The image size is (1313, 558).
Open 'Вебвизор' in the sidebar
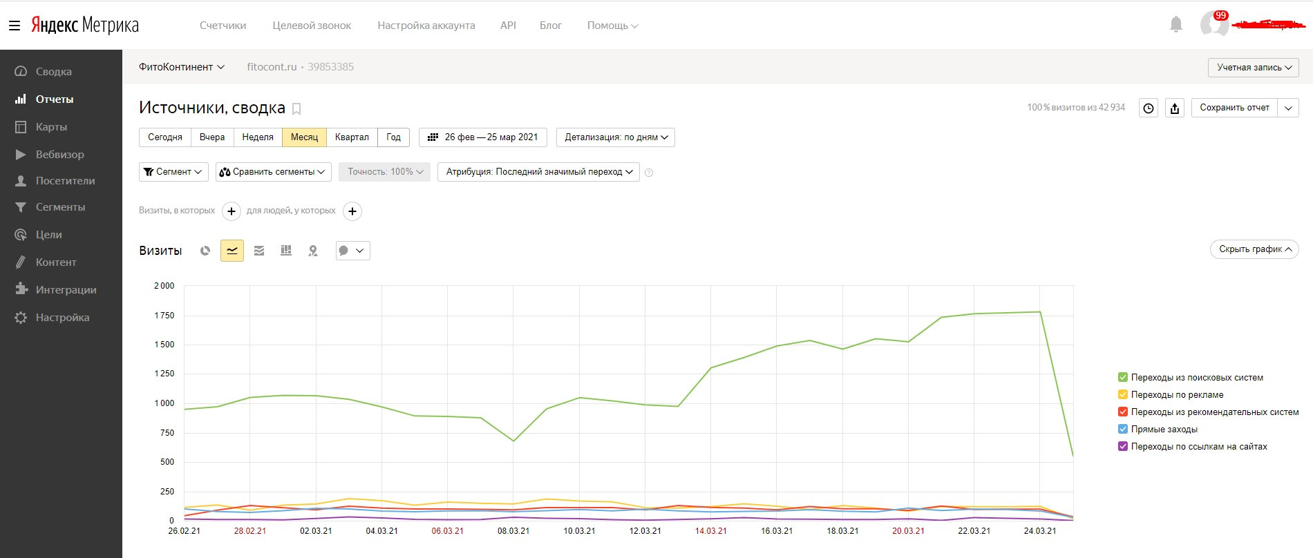(59, 155)
